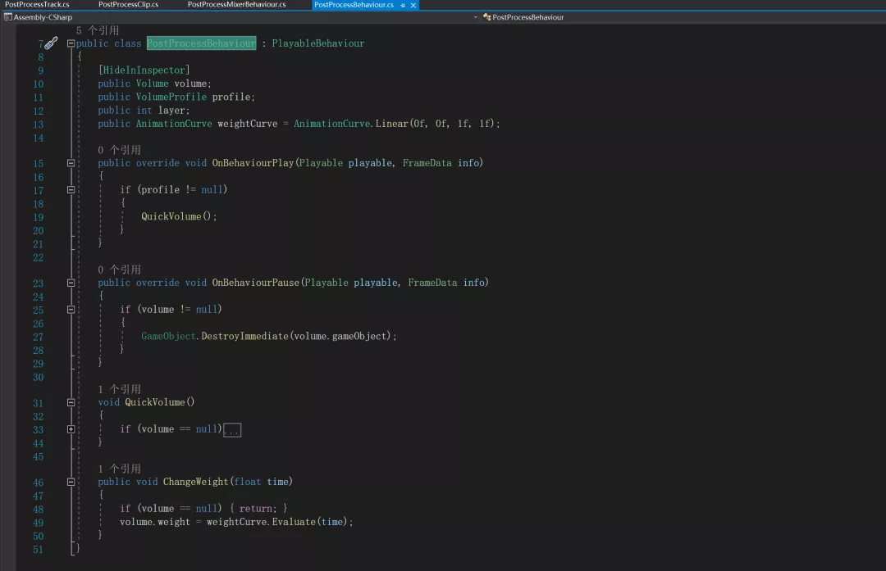Click the quick actions screwdriver icon beside line 7
The width and height of the screenshot is (886, 571).
pyautogui.click(x=49, y=43)
